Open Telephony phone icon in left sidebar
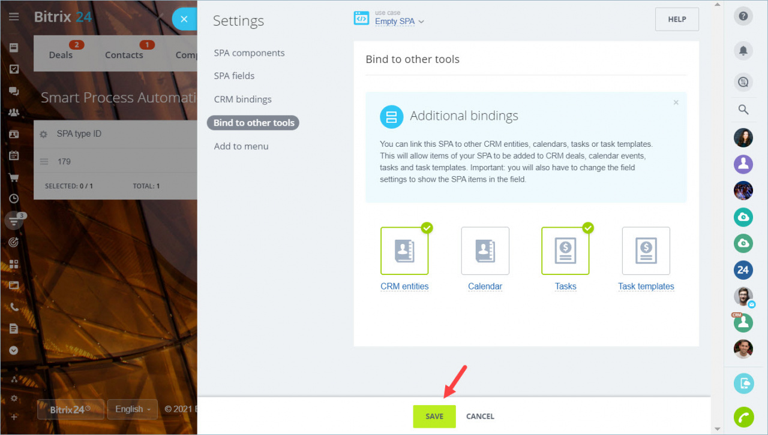The height and width of the screenshot is (435, 768). 14,307
